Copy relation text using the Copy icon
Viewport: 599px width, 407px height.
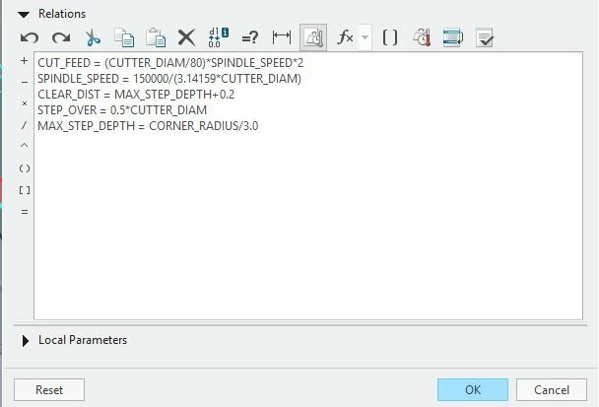coord(124,37)
